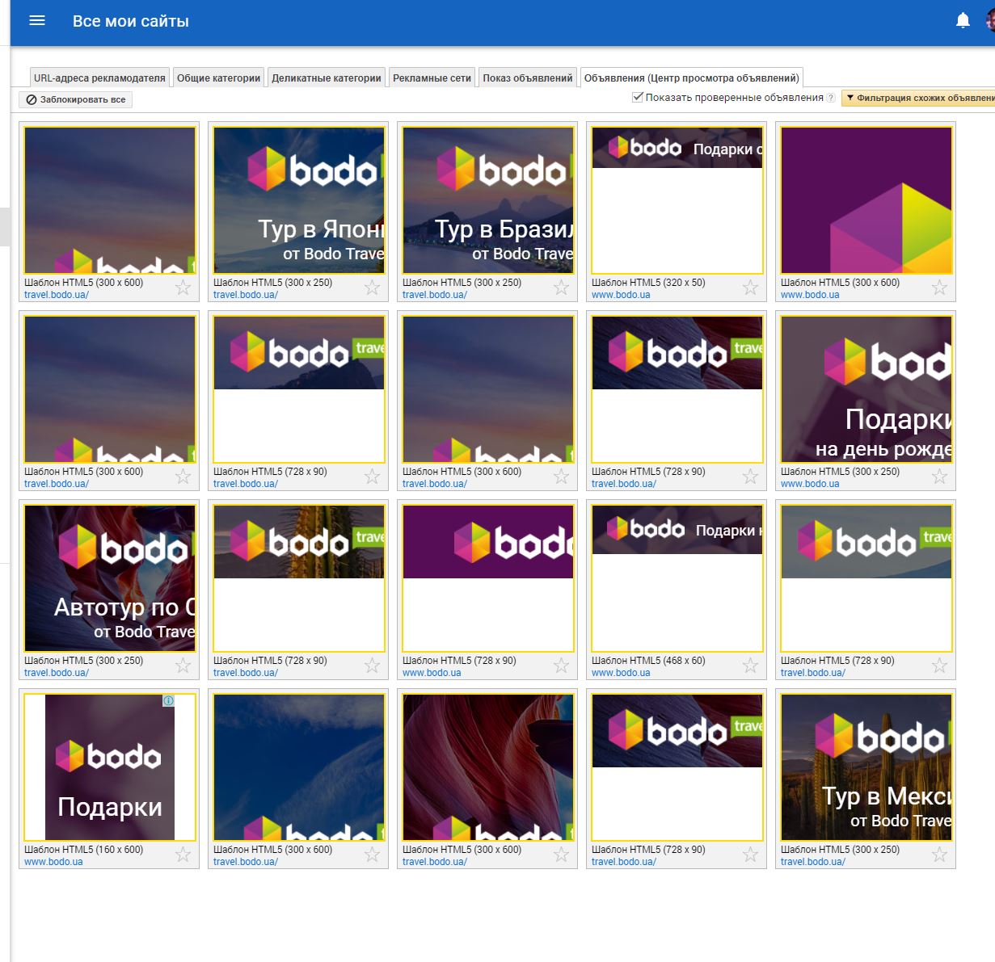
Task: Click the Тур в Япони ad preview
Action: click(299, 200)
